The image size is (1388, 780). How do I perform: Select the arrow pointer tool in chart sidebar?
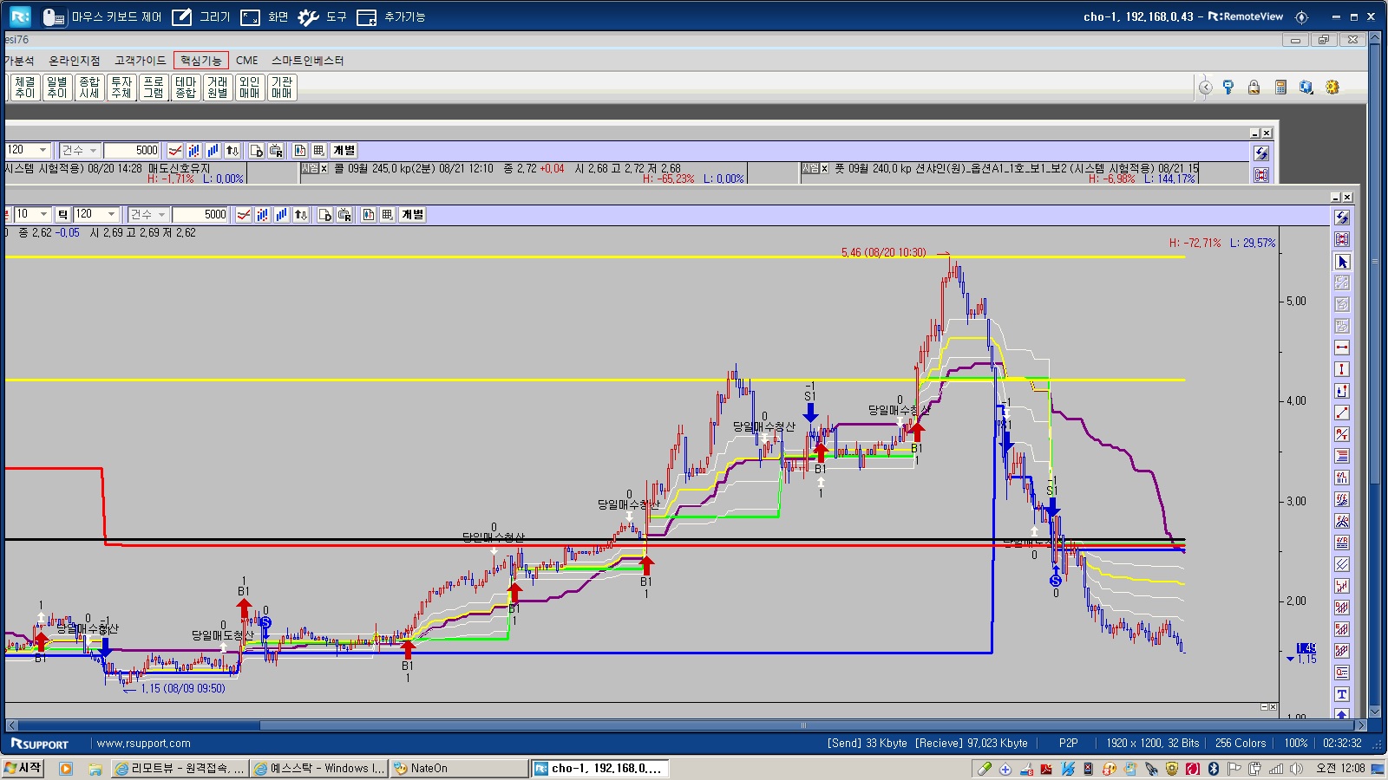click(x=1342, y=261)
